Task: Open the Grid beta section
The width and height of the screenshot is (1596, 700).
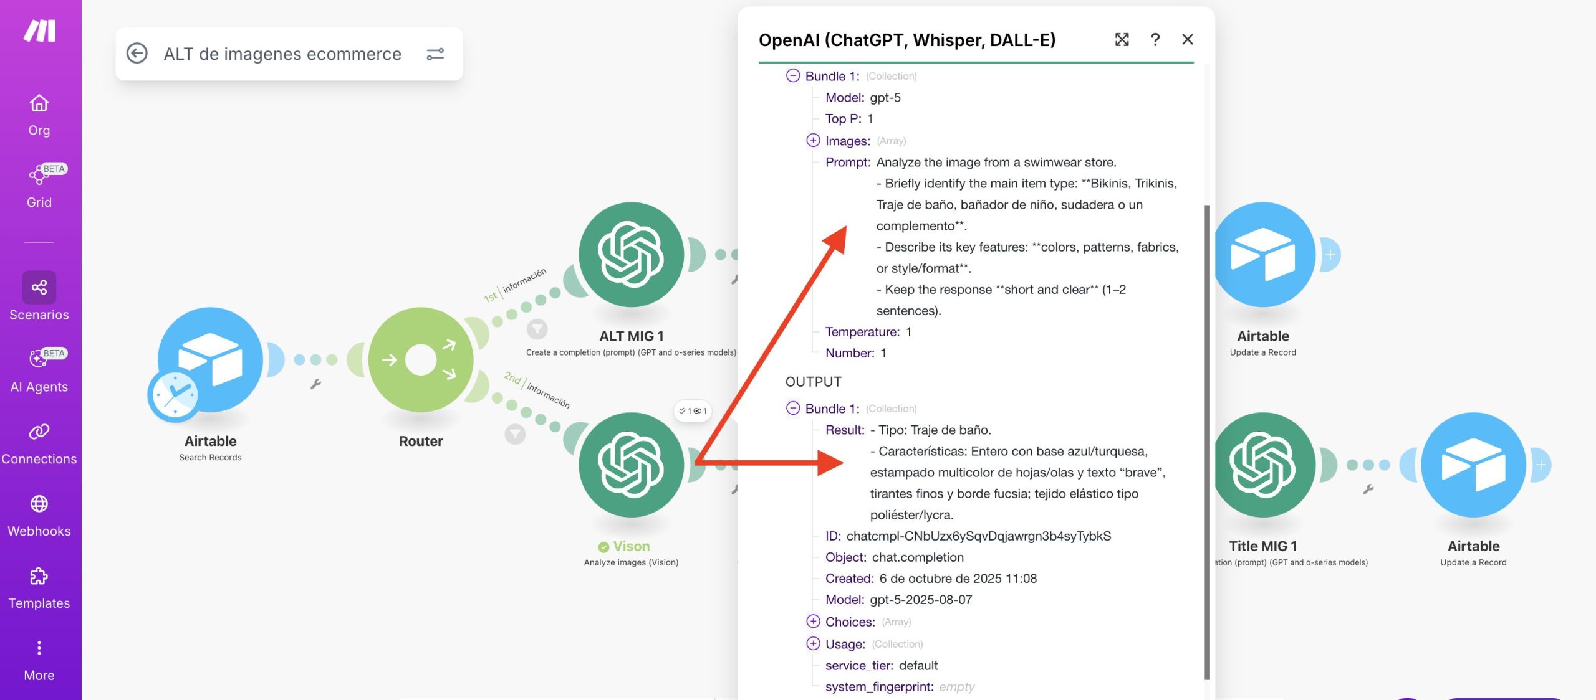Action: click(39, 186)
